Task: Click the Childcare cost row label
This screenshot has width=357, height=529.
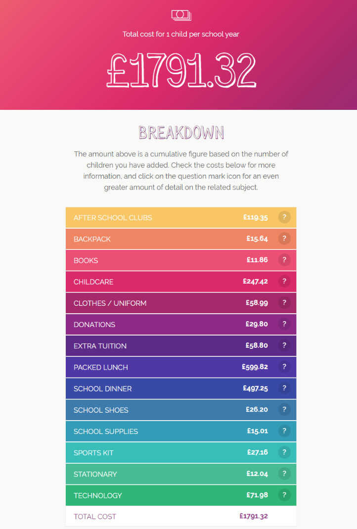Action: pos(93,282)
